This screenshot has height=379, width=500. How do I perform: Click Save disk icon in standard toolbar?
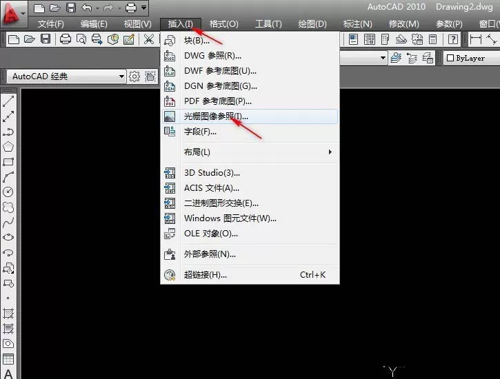pyautogui.click(x=46, y=39)
